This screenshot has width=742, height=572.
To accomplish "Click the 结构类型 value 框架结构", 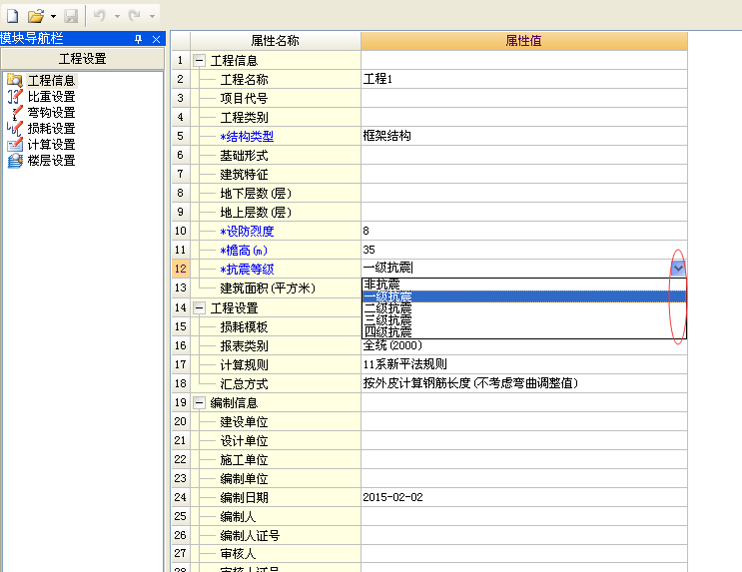I will 524,136.
